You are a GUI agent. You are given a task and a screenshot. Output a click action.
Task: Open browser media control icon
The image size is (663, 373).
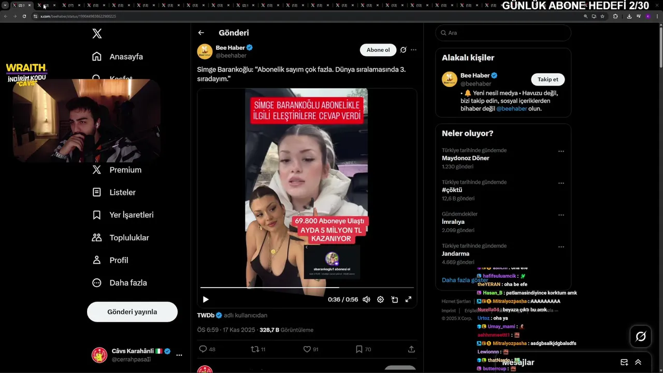[x=639, y=16]
